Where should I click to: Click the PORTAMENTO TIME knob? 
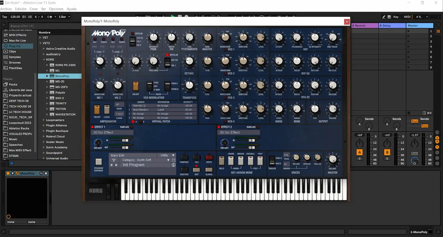[x=189, y=38]
